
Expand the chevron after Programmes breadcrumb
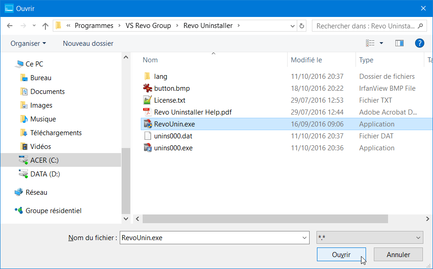tap(119, 26)
